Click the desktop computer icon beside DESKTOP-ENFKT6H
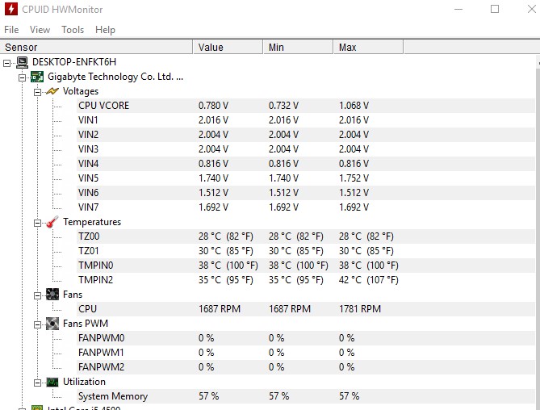 click(x=23, y=62)
